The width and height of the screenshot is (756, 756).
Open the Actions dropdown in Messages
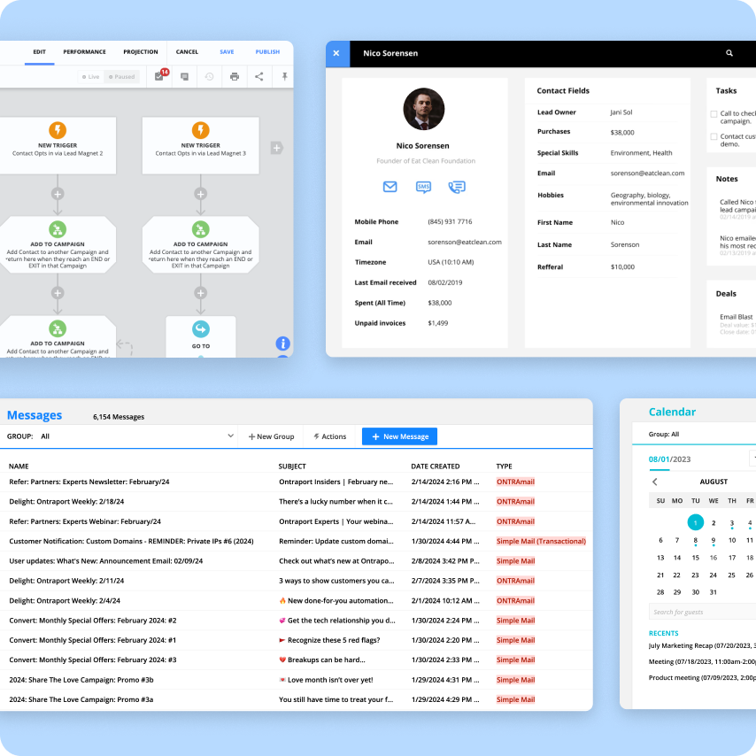click(x=329, y=436)
